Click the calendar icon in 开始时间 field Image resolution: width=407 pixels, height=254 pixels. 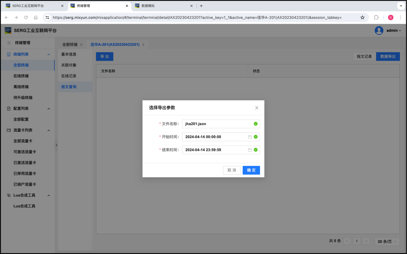tap(250, 137)
